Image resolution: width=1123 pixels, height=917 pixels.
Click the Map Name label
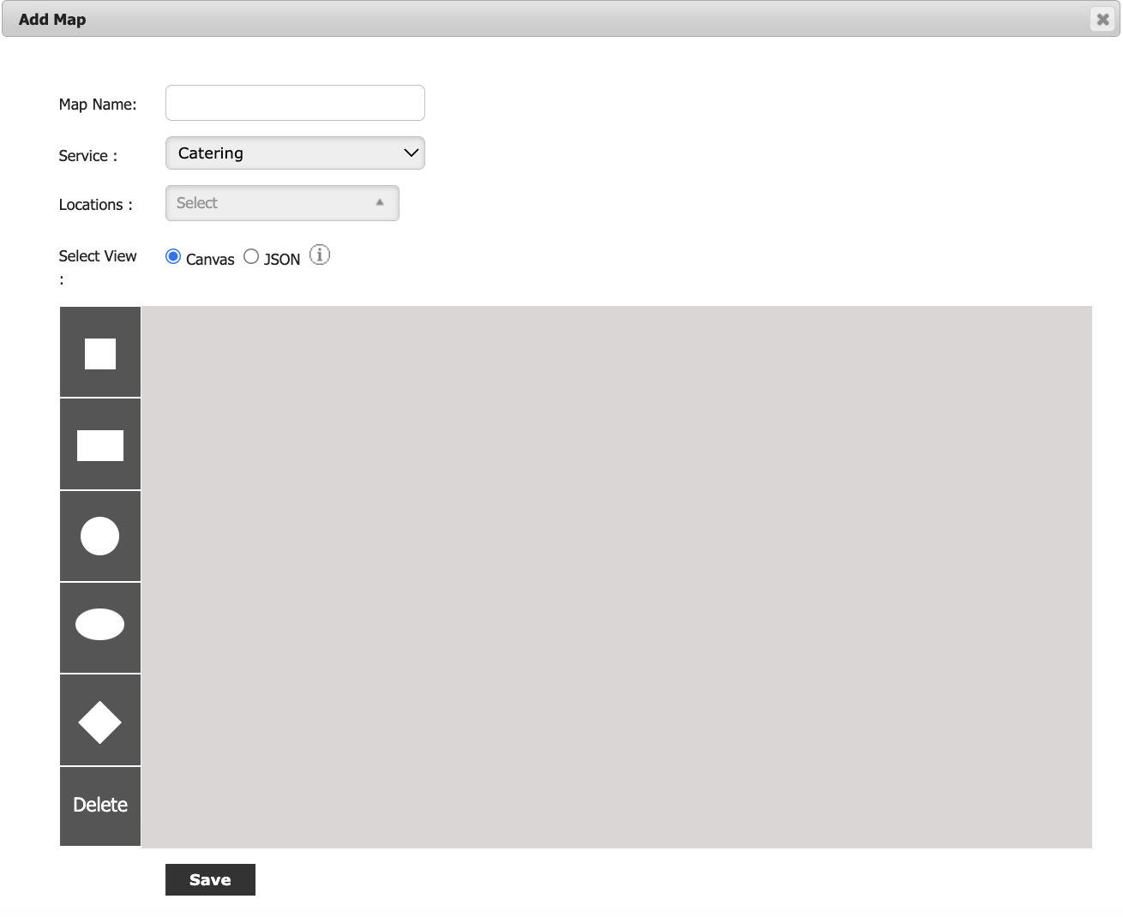(x=98, y=105)
